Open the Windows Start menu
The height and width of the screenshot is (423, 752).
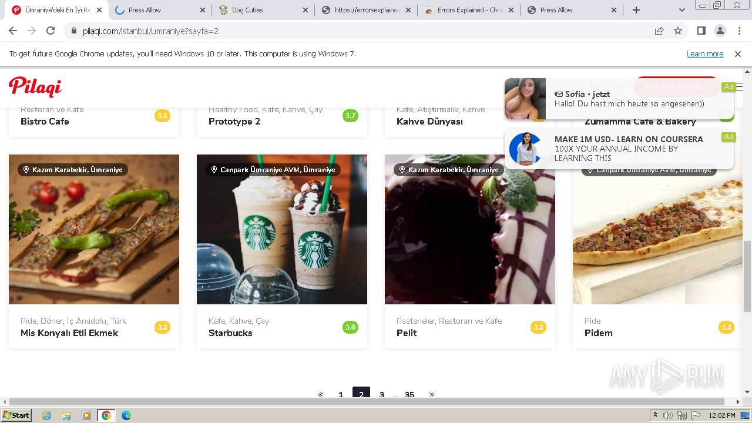point(16,415)
